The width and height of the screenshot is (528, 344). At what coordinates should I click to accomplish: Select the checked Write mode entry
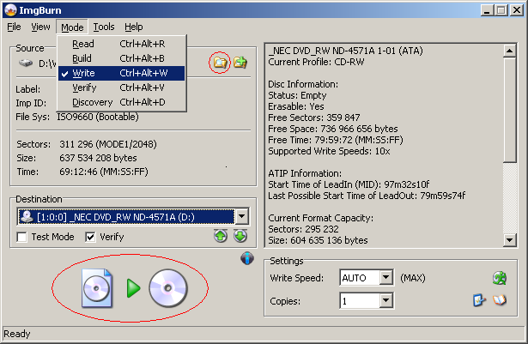[x=122, y=73]
